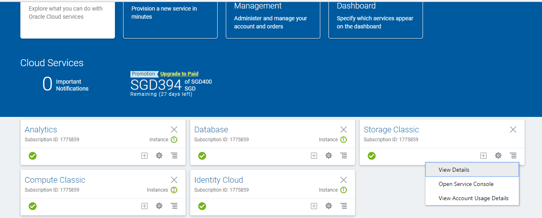Click the Upgrade to Paid link
This screenshot has height=218, width=542.
click(179, 74)
